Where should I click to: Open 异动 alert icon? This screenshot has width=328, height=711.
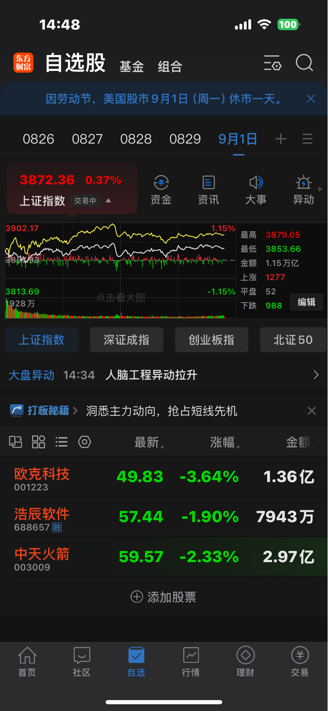303,190
